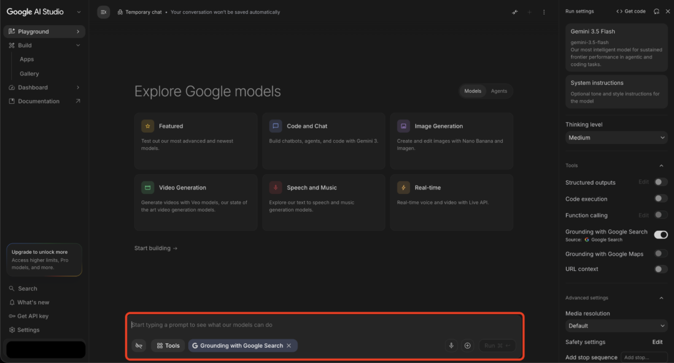674x363 pixels.
Task: Click the microphone icon in prompt box
Action: (x=452, y=345)
